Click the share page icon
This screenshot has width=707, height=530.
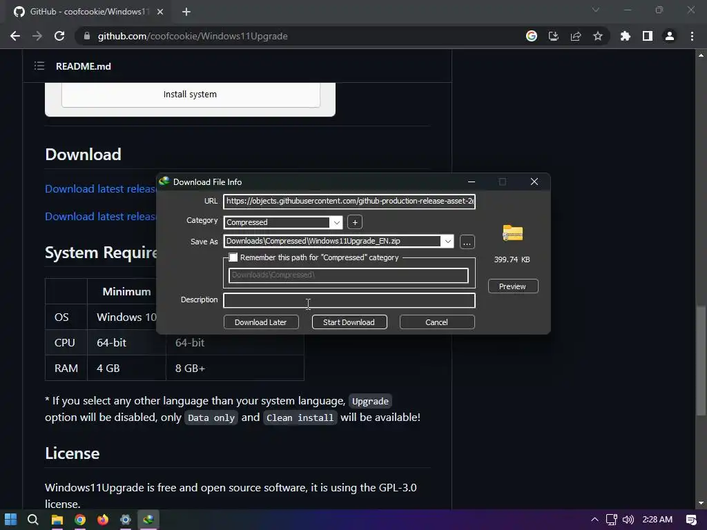pyautogui.click(x=575, y=36)
